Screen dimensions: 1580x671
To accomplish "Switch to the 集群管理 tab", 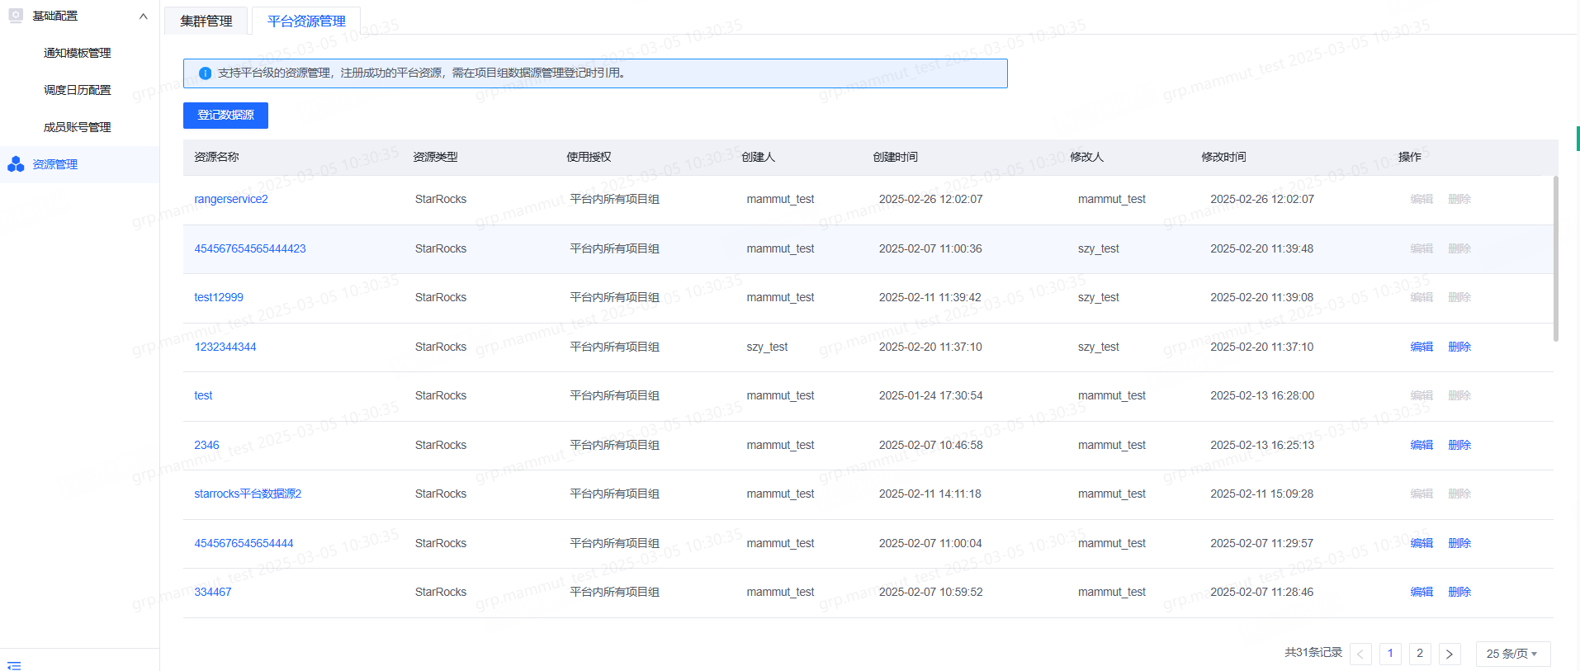I will pos(206,21).
